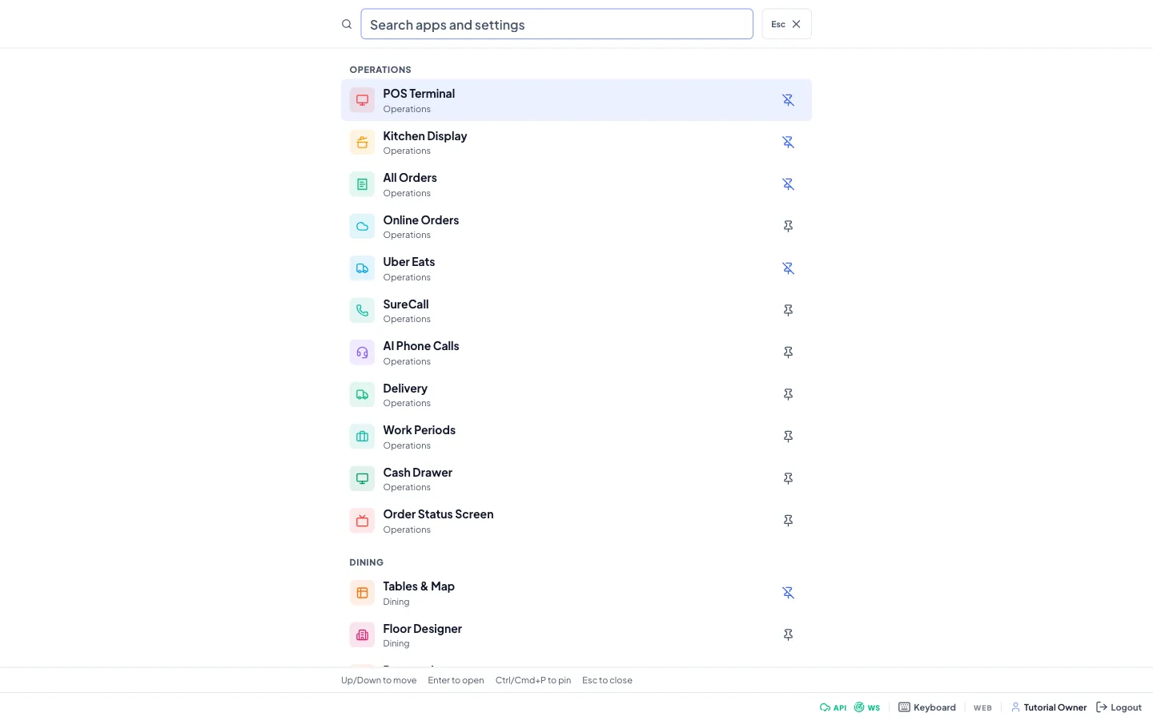Open the Kitchen Display icon
The width and height of the screenshot is (1153, 721).
tap(362, 143)
